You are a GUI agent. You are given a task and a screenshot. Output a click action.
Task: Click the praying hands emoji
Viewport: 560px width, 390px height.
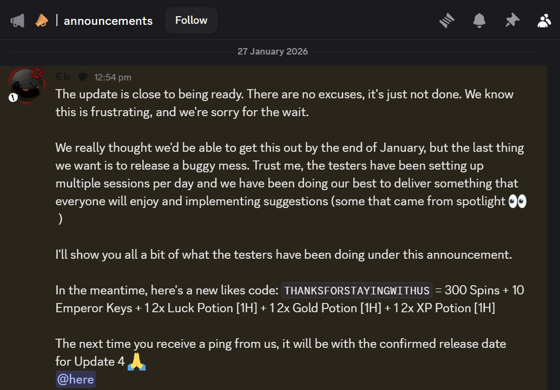click(x=136, y=361)
